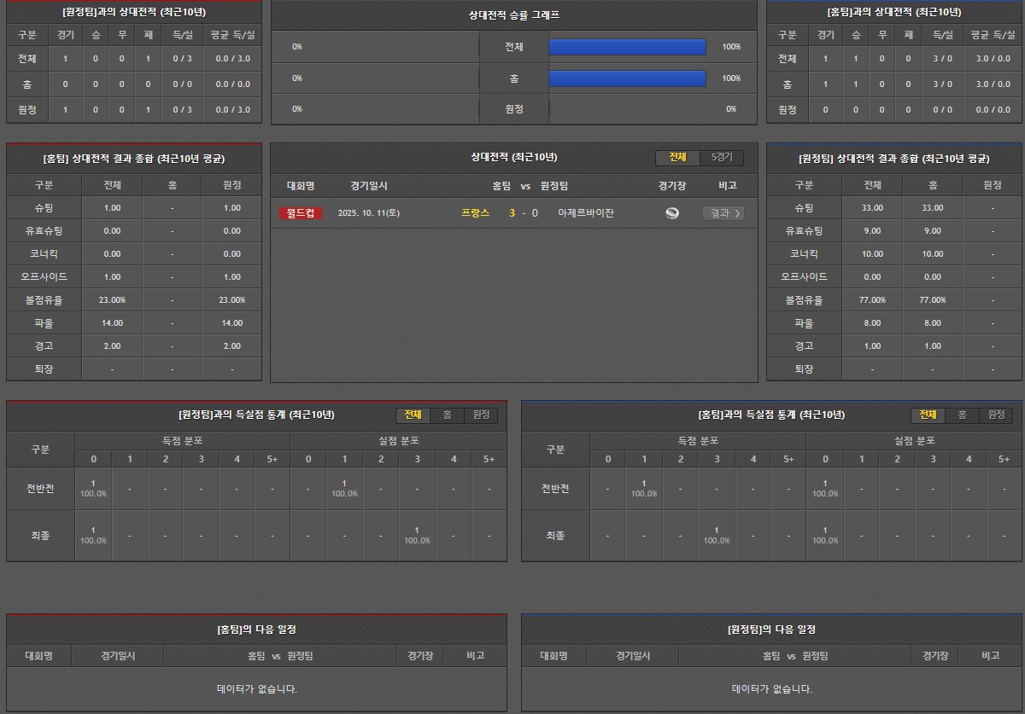
Task: Click the 3 - 0 match score
Action: coord(524,213)
